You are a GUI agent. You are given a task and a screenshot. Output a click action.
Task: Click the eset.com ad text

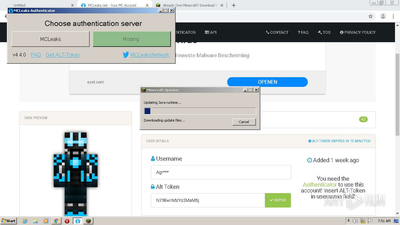tap(95, 82)
